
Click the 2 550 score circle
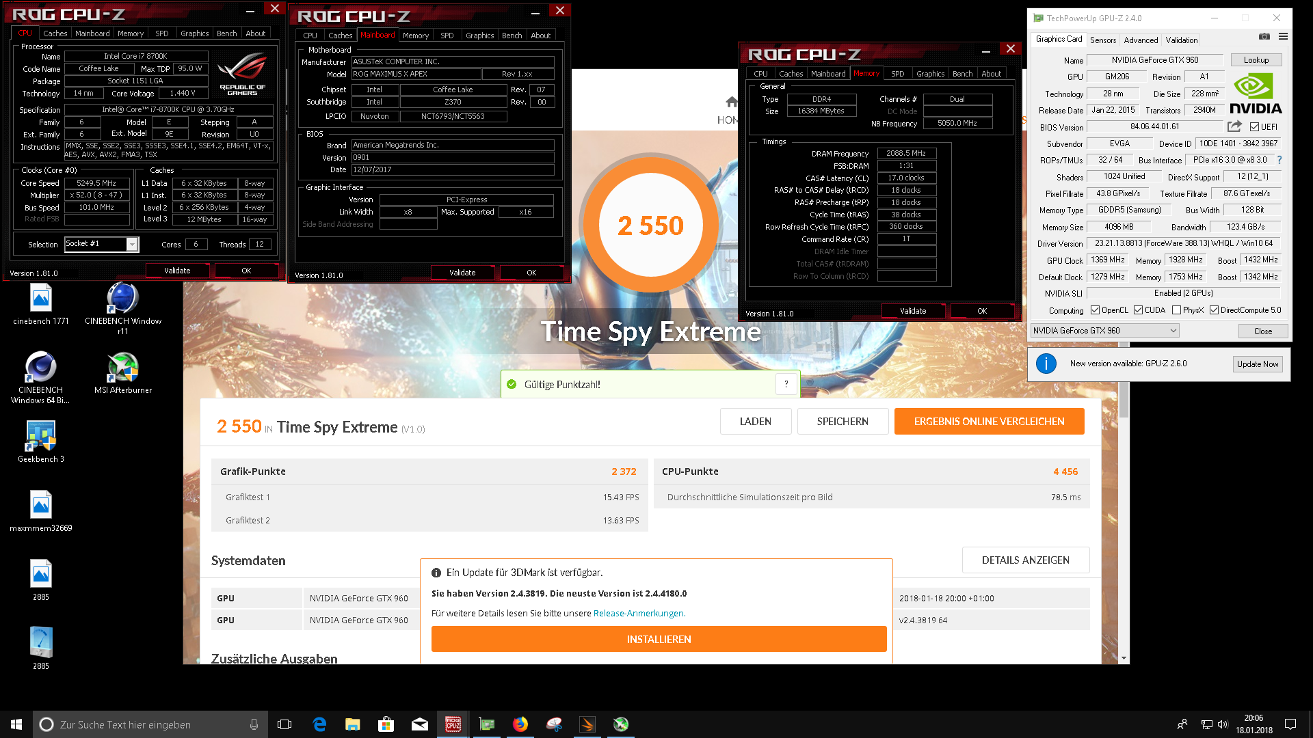point(650,225)
